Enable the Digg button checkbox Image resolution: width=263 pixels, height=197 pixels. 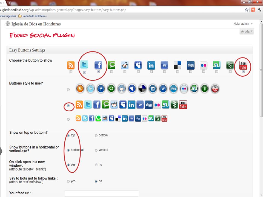[191, 71]
